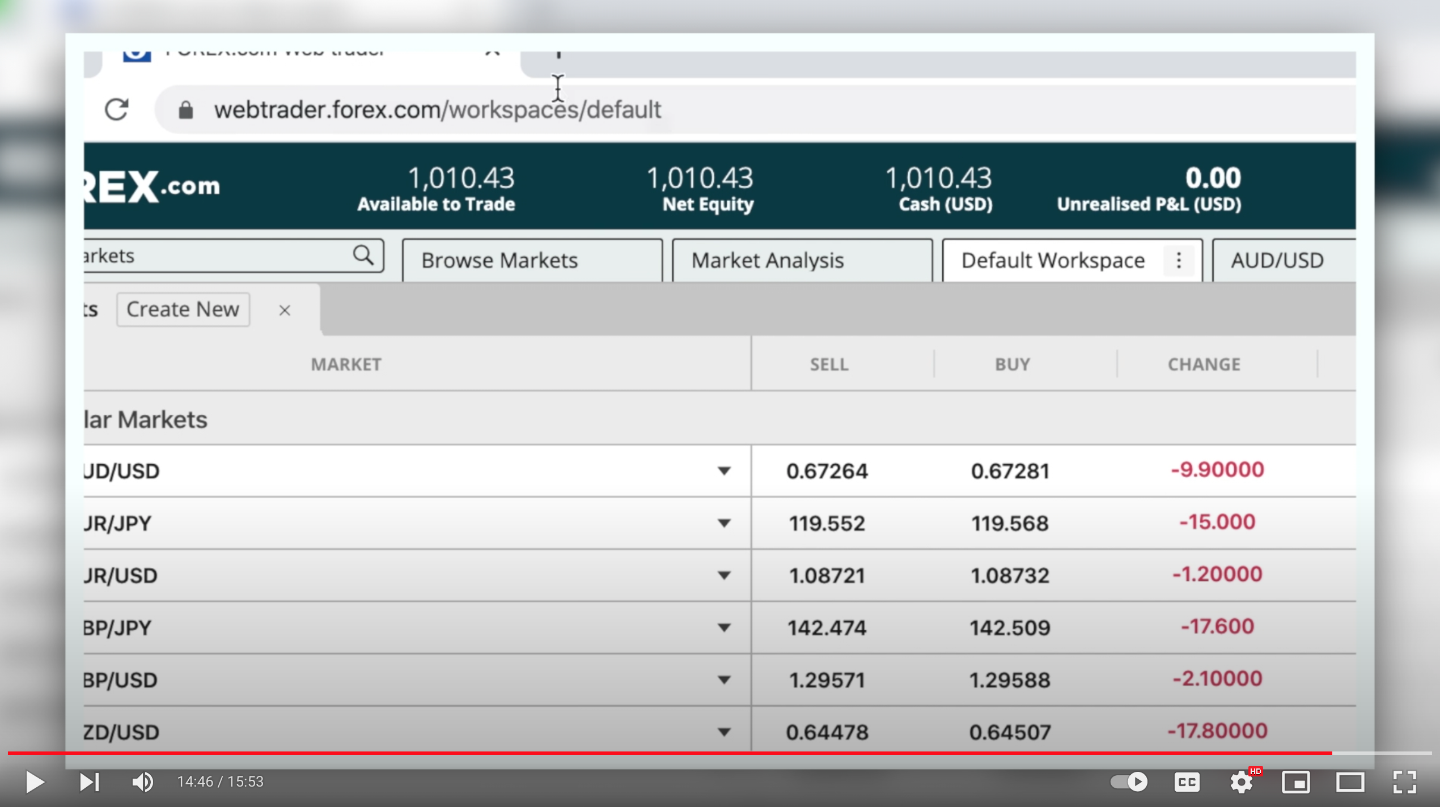Click change value -17.80000
This screenshot has width=1440, height=807.
1218,730
